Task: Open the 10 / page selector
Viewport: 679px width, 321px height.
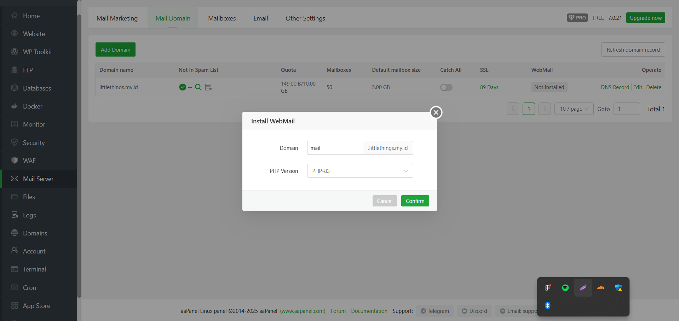Action: pos(574,109)
